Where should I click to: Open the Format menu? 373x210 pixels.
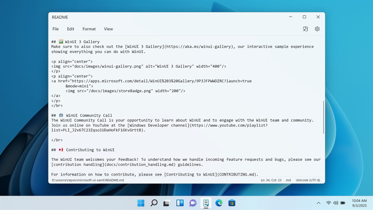point(89,29)
